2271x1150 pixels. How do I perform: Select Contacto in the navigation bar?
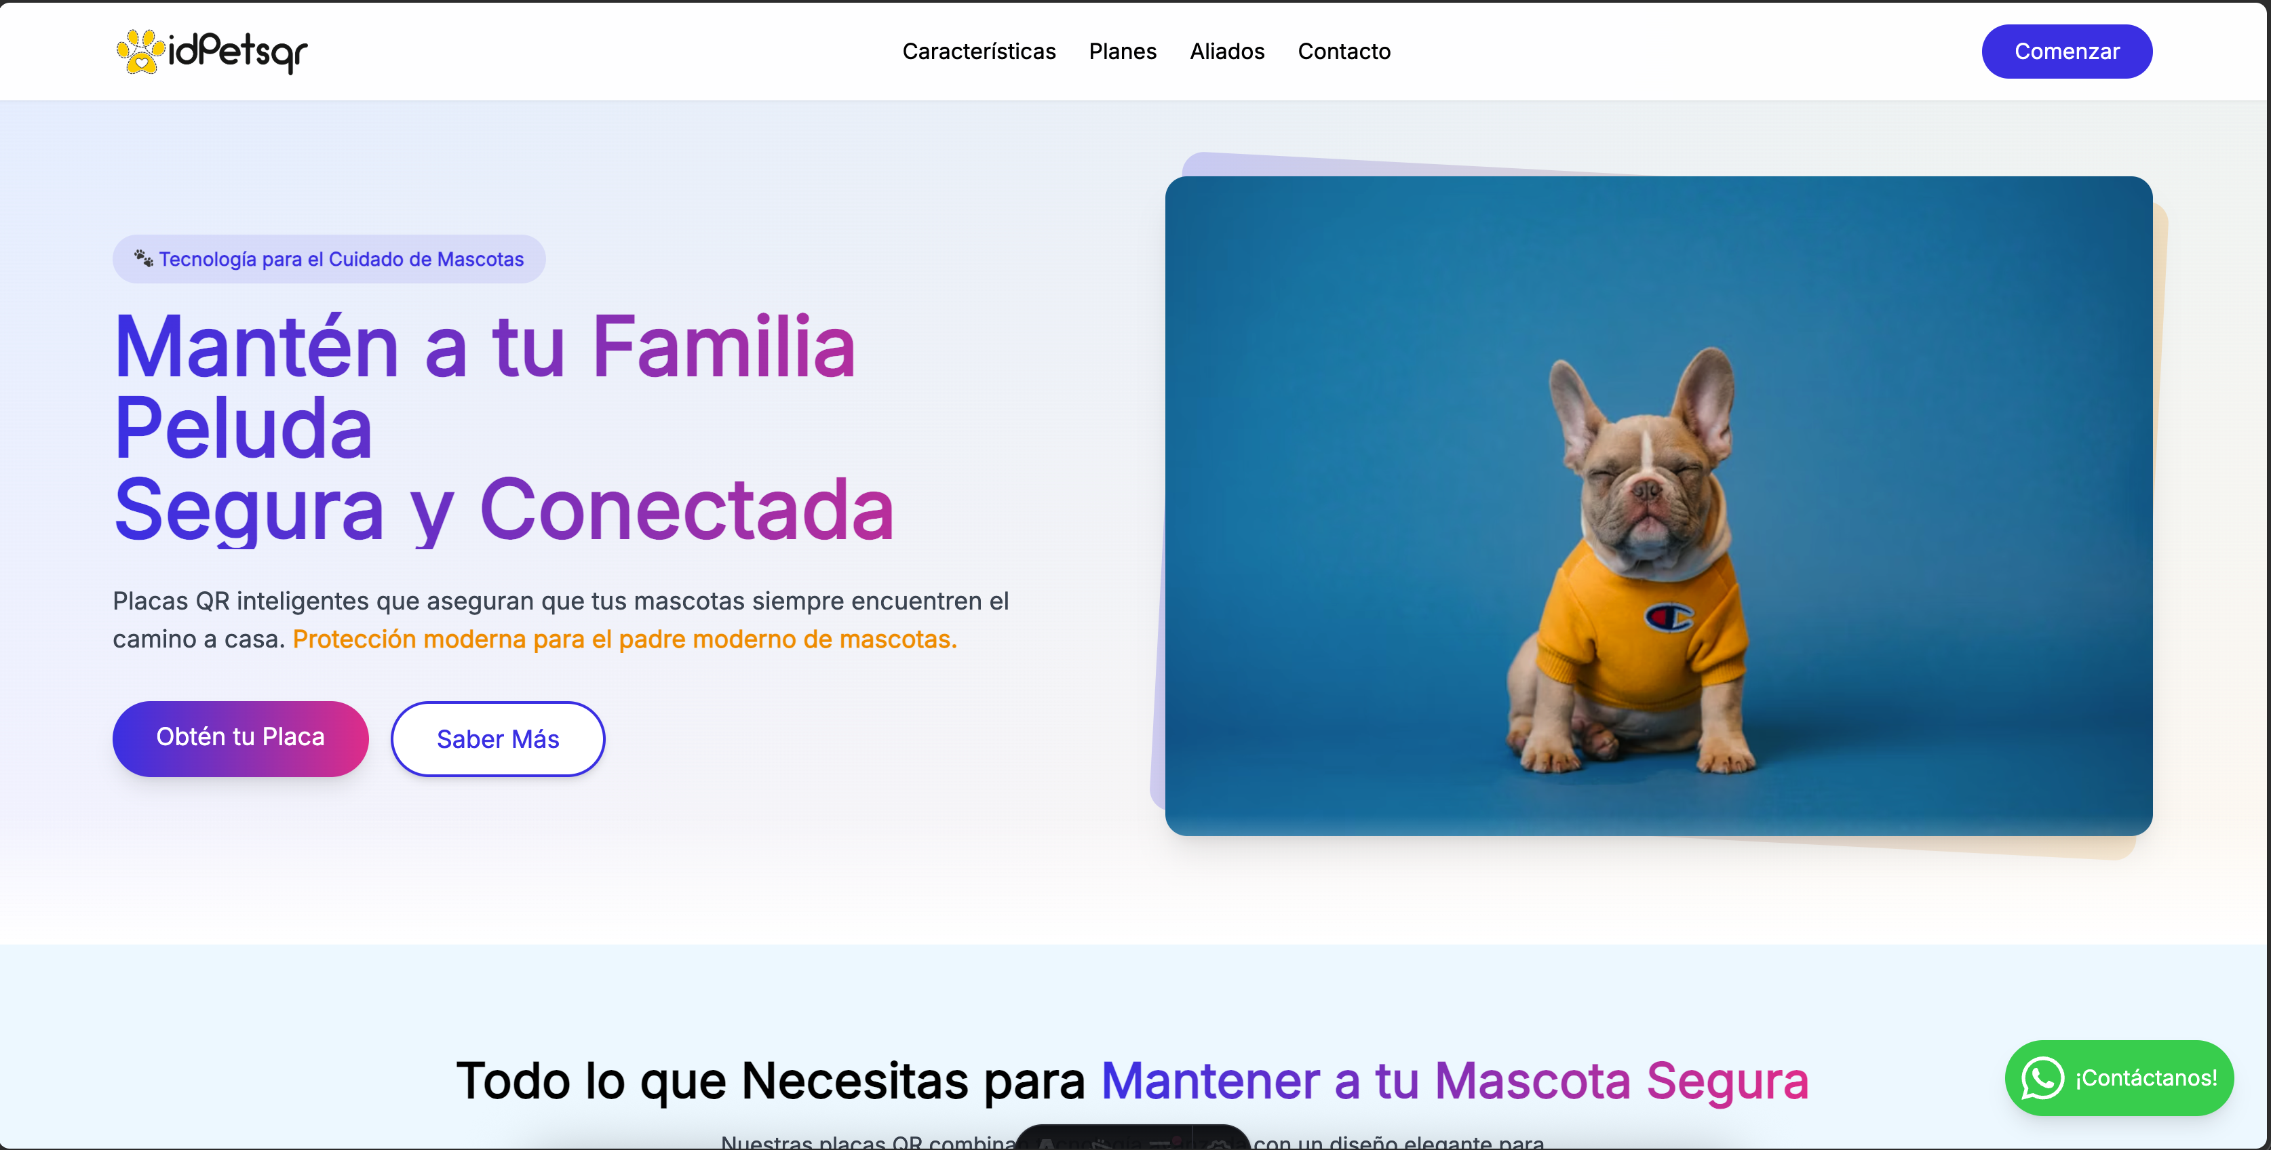pyautogui.click(x=1344, y=51)
